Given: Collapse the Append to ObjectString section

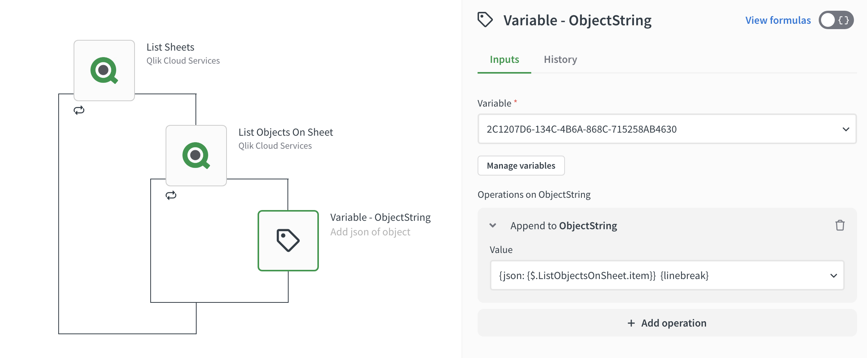Looking at the screenshot, I should (x=493, y=226).
